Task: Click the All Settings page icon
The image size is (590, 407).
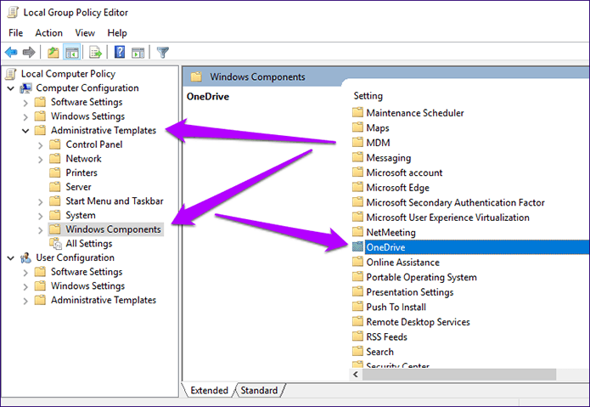Action: 55,244
